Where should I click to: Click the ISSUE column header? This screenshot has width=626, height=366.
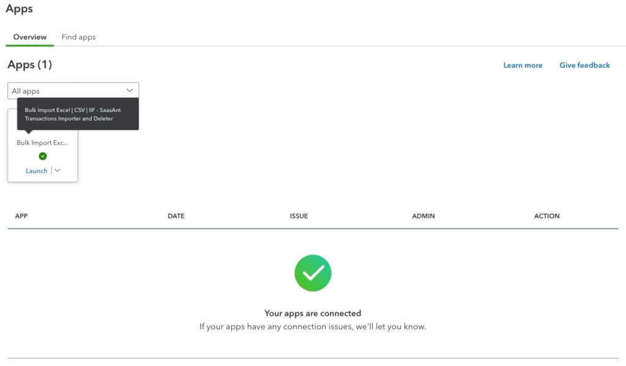pyautogui.click(x=299, y=215)
